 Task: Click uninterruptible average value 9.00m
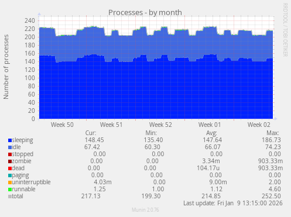[x=218, y=182]
